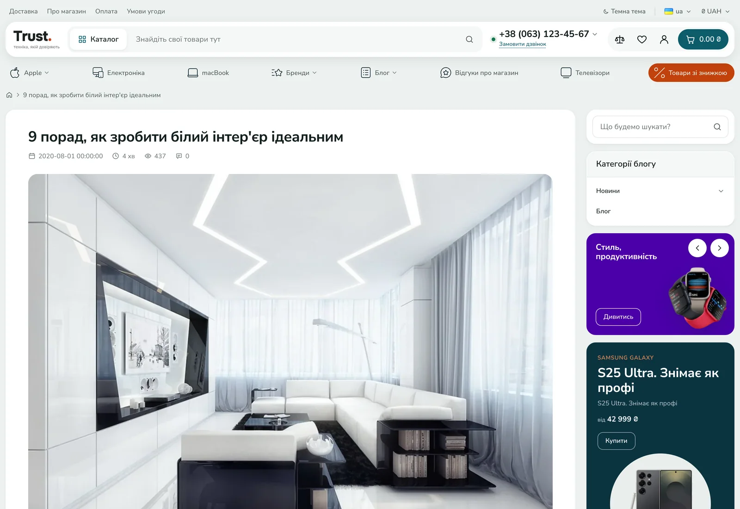Click the Замовити дзвінок link
This screenshot has width=740, height=509.
pyautogui.click(x=523, y=44)
